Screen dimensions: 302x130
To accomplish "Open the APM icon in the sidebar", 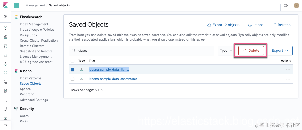I will coord(5,100).
